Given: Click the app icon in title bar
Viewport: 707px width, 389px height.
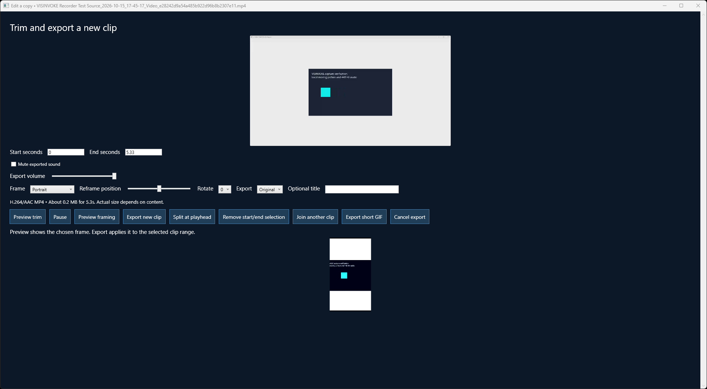Looking at the screenshot, I should coord(6,6).
